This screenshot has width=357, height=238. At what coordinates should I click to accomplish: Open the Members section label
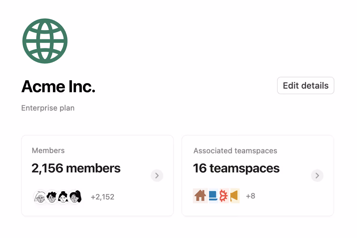pos(48,151)
